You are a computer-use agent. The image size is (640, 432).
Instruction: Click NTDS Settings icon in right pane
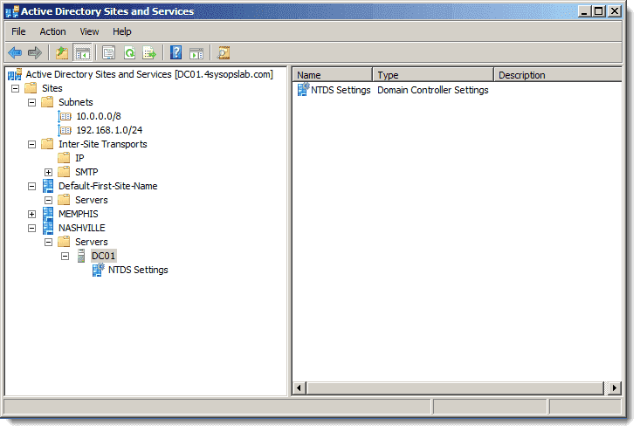click(303, 89)
